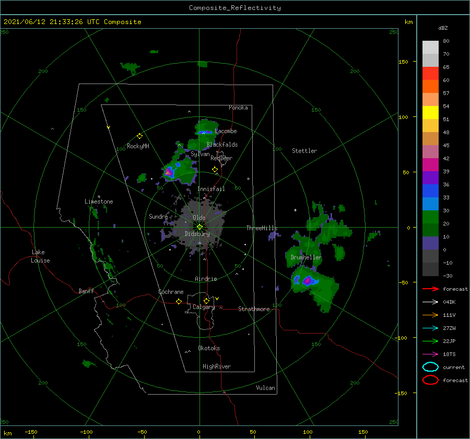Click the magenta 18TS arrow symbol
The image size is (470, 439).
(x=430, y=354)
